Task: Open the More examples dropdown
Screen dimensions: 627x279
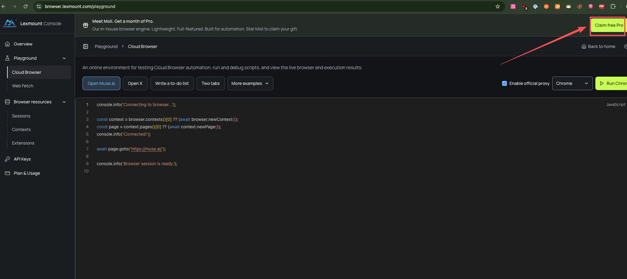Action: [250, 84]
